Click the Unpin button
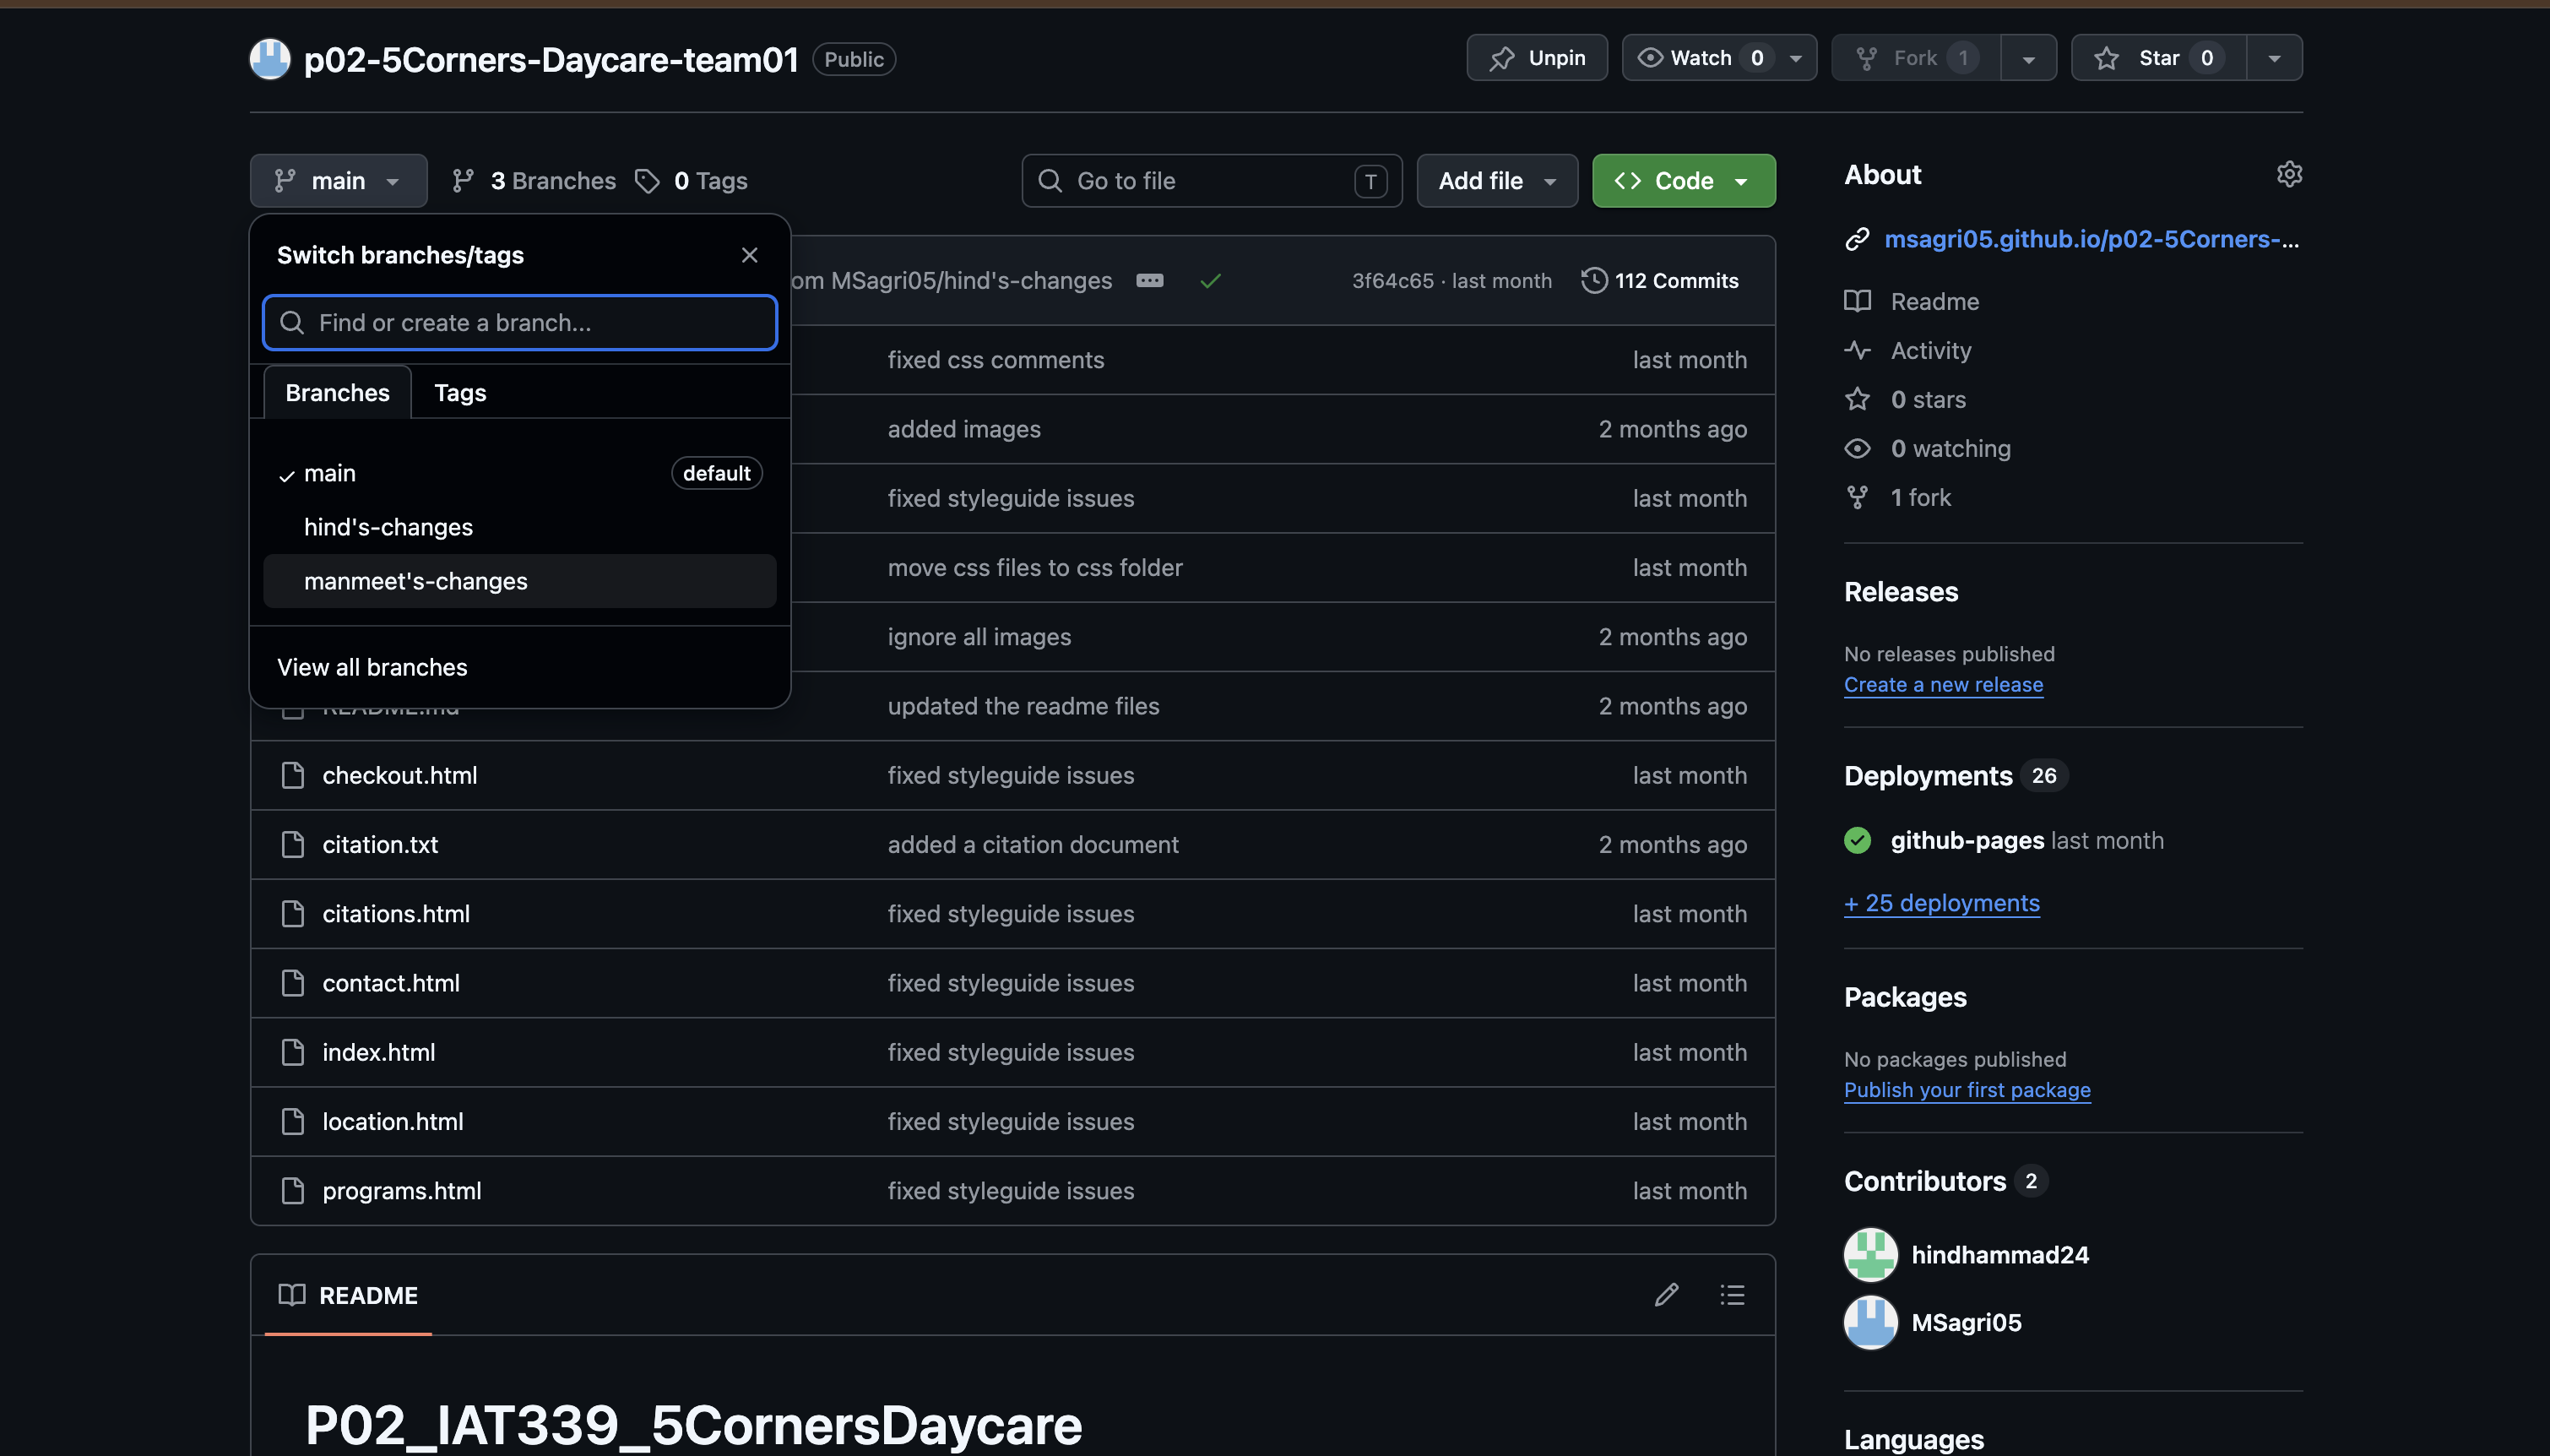 (x=1537, y=57)
